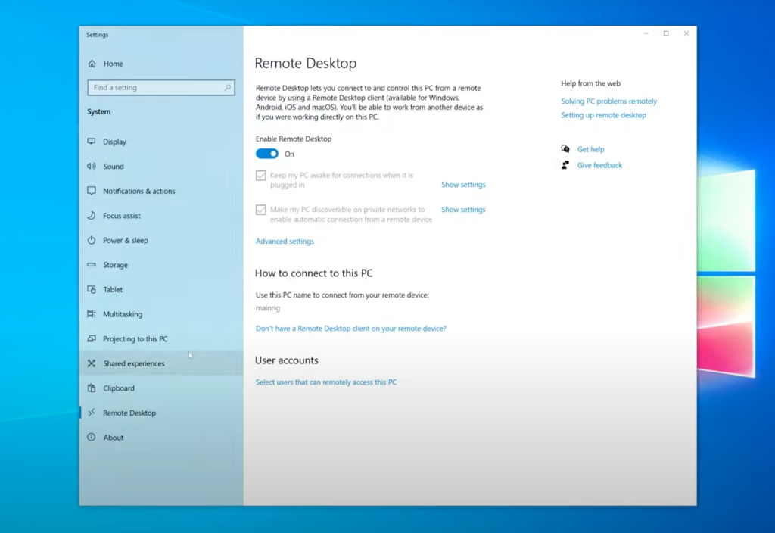Open Sound settings via its speaker icon
The width and height of the screenshot is (775, 533).
pos(92,166)
